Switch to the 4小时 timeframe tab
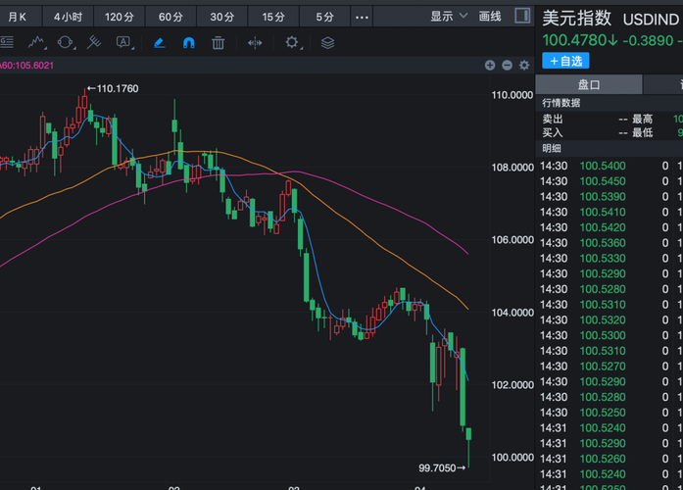The image size is (683, 490). 68,17
